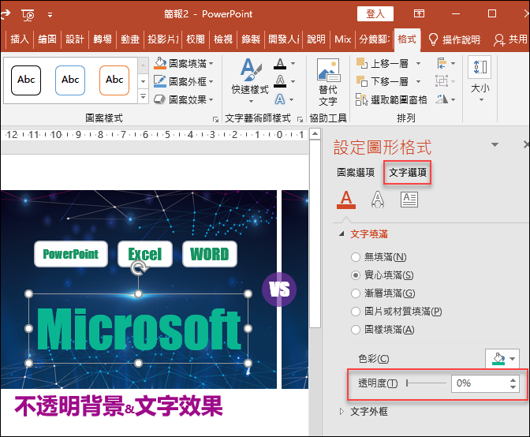Apply the orange outline Abc shape style

tap(114, 80)
